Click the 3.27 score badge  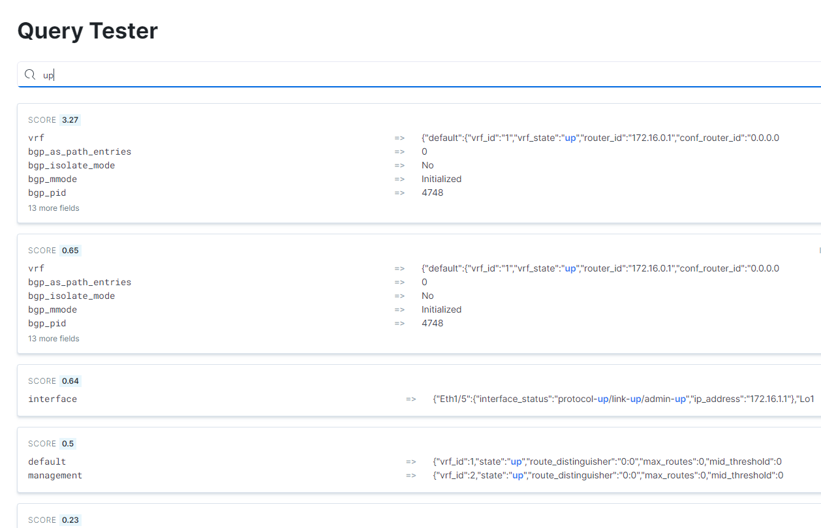click(70, 120)
